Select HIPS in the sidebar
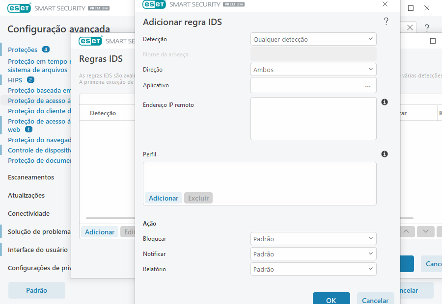The width and height of the screenshot is (442, 304). (x=15, y=80)
